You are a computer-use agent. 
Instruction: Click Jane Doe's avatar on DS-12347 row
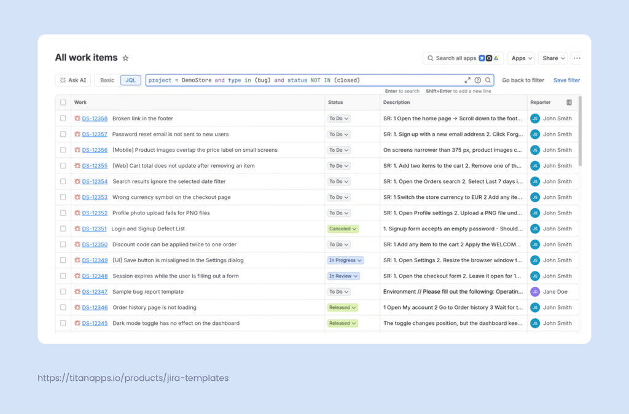[535, 292]
